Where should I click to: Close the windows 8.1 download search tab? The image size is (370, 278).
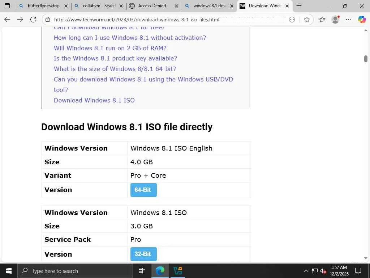click(232, 6)
